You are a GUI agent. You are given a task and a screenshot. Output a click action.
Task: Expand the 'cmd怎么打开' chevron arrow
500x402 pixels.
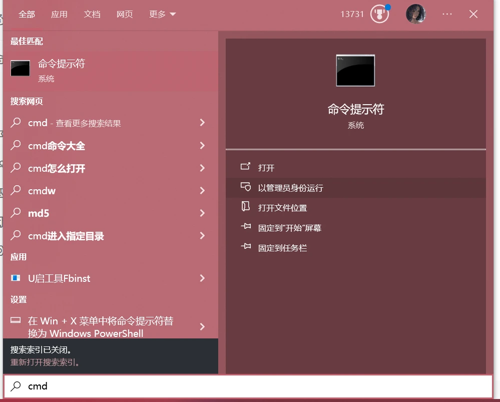click(x=202, y=168)
